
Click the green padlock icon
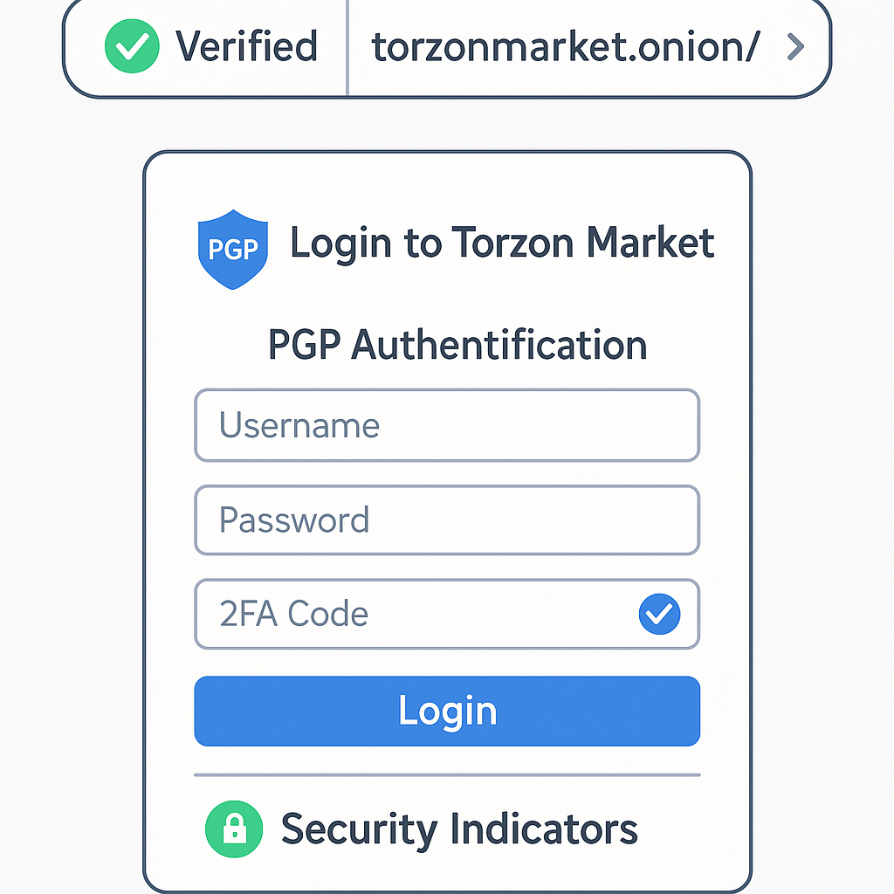pos(233,829)
